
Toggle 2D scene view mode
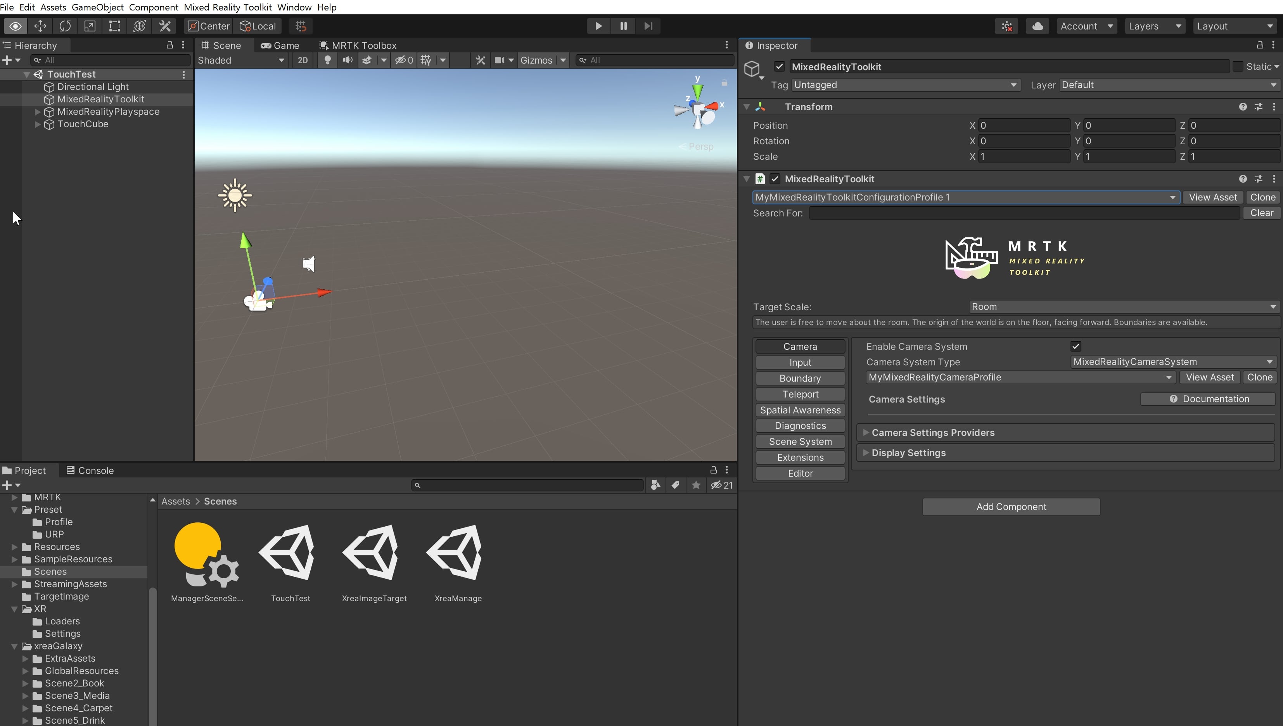(302, 60)
